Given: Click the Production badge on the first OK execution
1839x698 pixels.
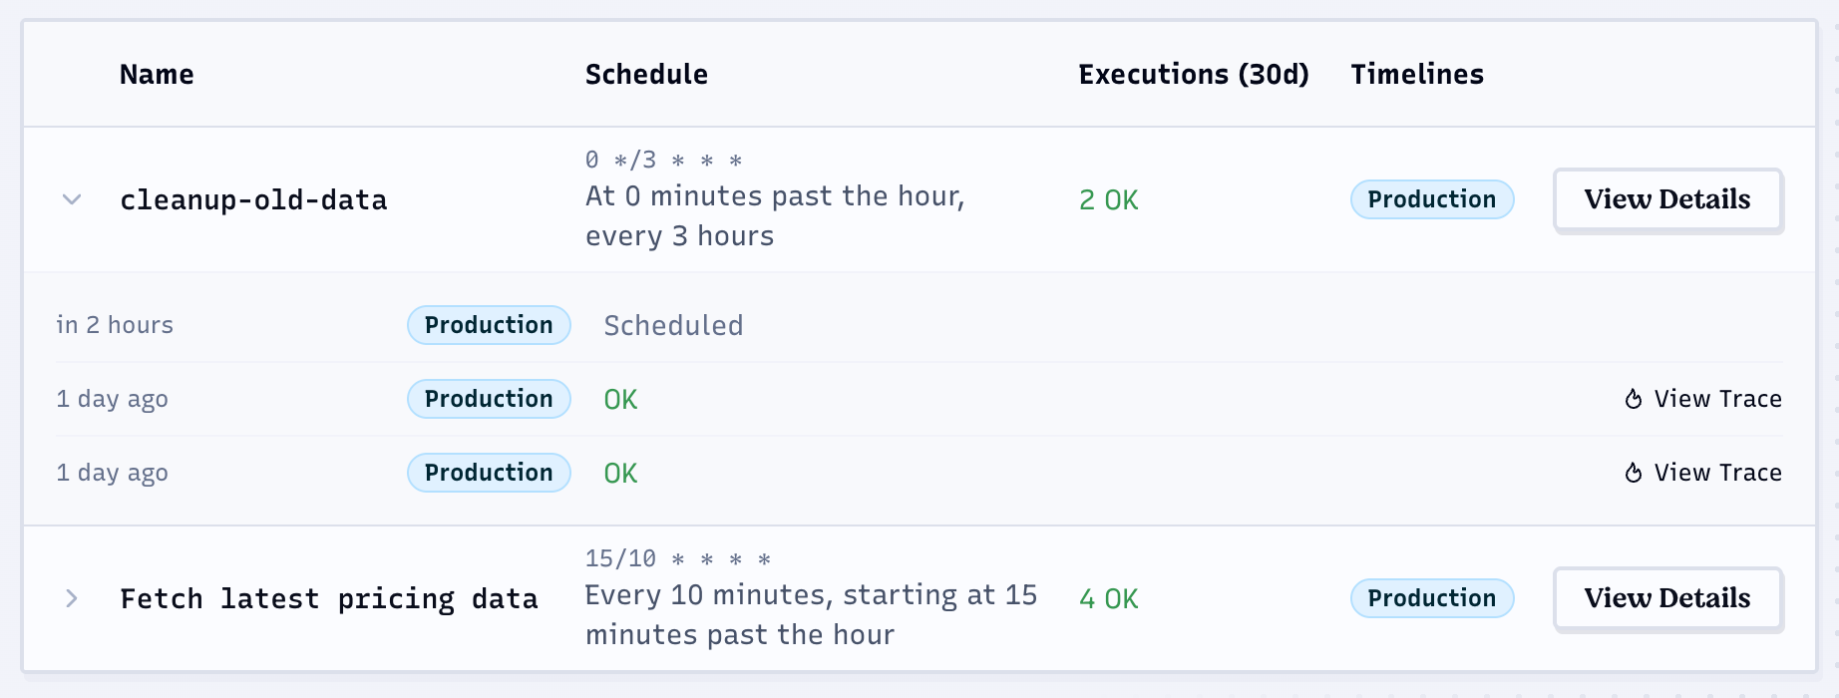Looking at the screenshot, I should tap(488, 398).
